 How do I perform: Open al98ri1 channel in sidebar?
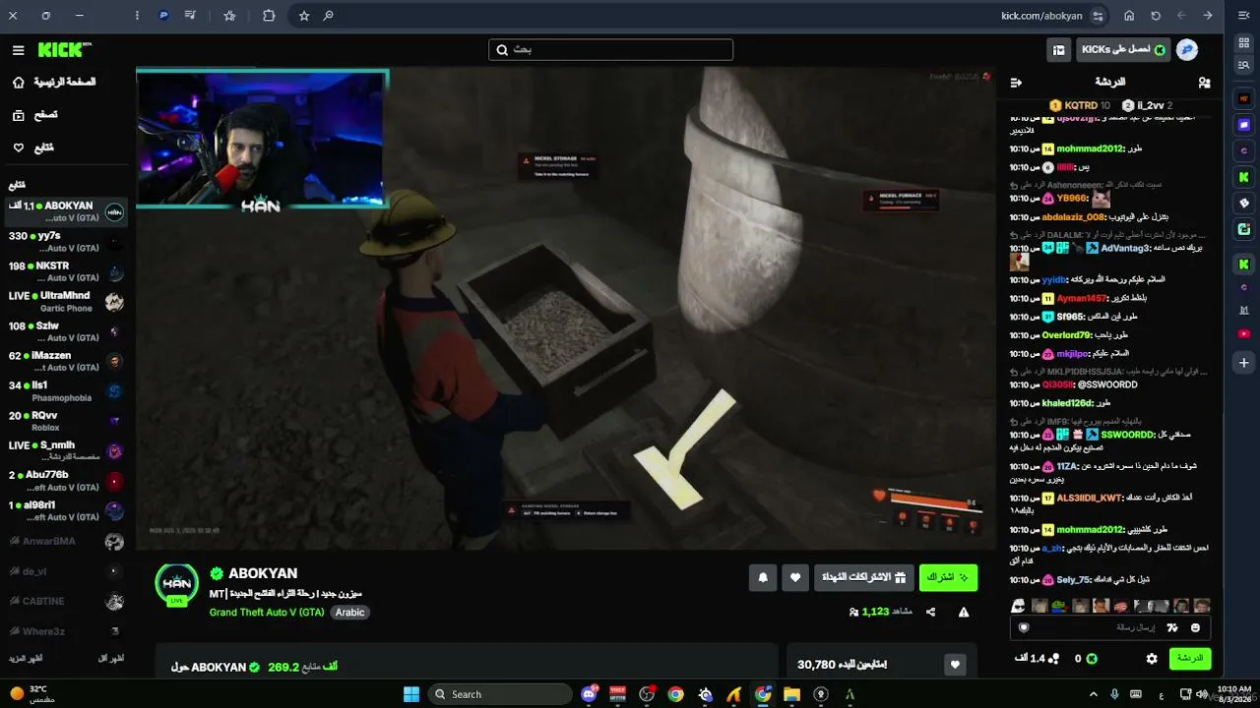pos(67,510)
